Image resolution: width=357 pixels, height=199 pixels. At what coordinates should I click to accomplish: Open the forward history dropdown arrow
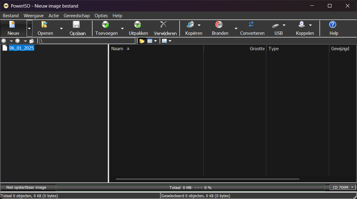[25, 41]
